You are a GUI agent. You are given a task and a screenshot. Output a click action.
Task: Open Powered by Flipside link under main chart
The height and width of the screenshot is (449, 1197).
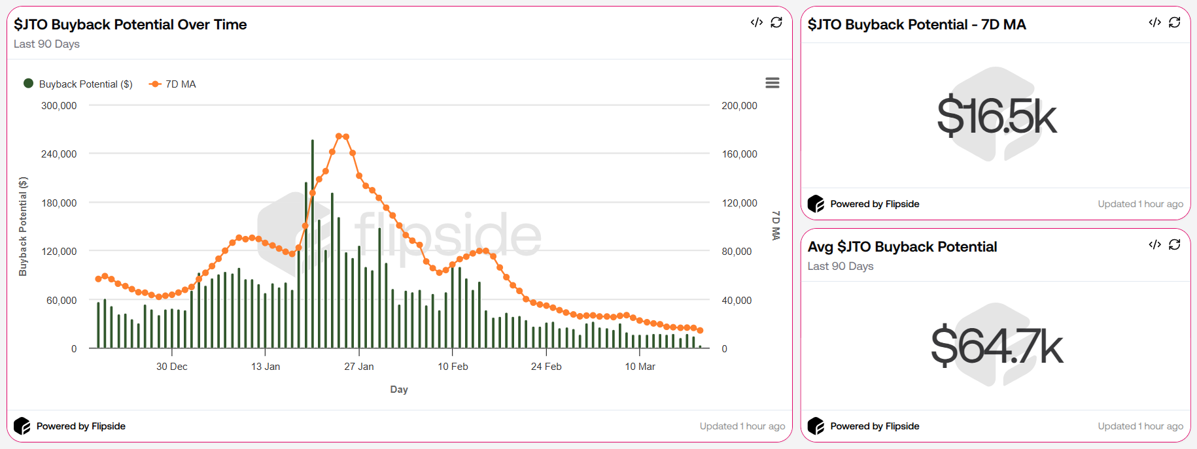[80, 426]
